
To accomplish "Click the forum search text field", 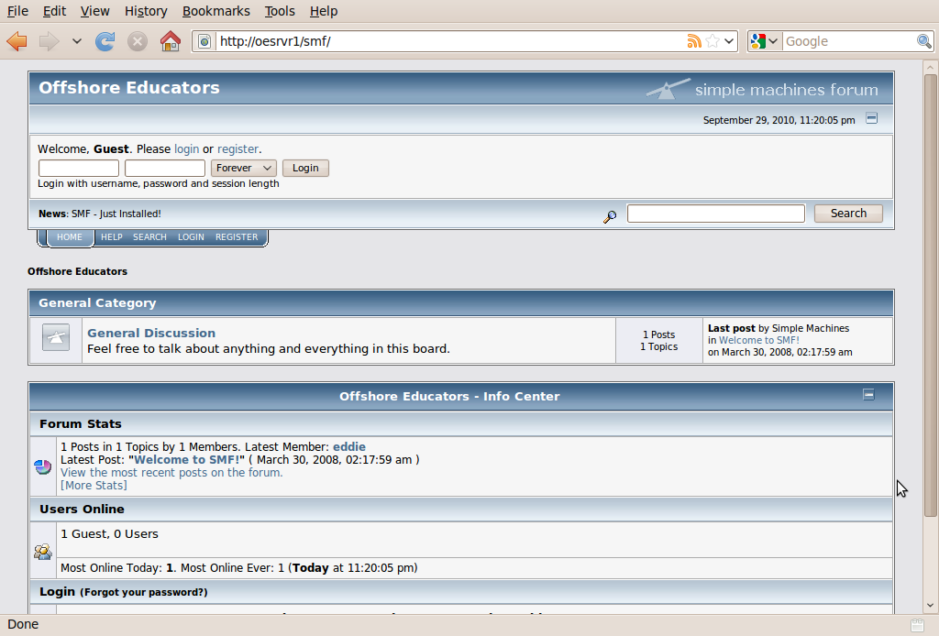I will 715,214.
